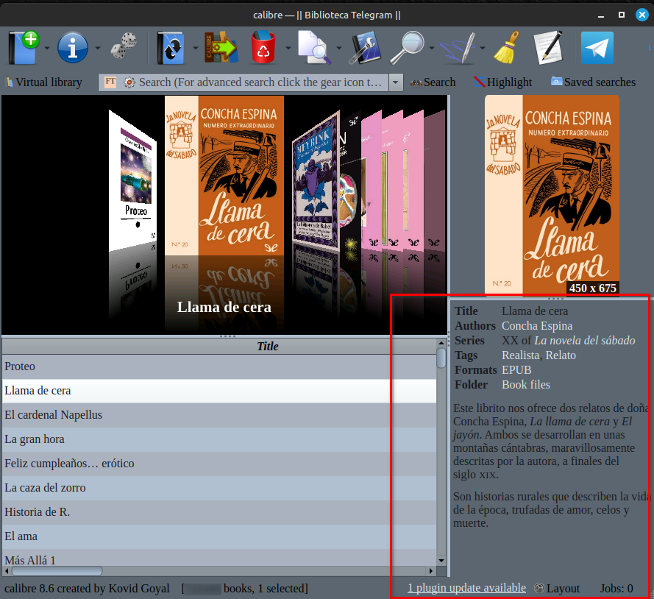This screenshot has height=599, width=654.
Task: Open the Add books dropdown arrow
Action: (47, 48)
